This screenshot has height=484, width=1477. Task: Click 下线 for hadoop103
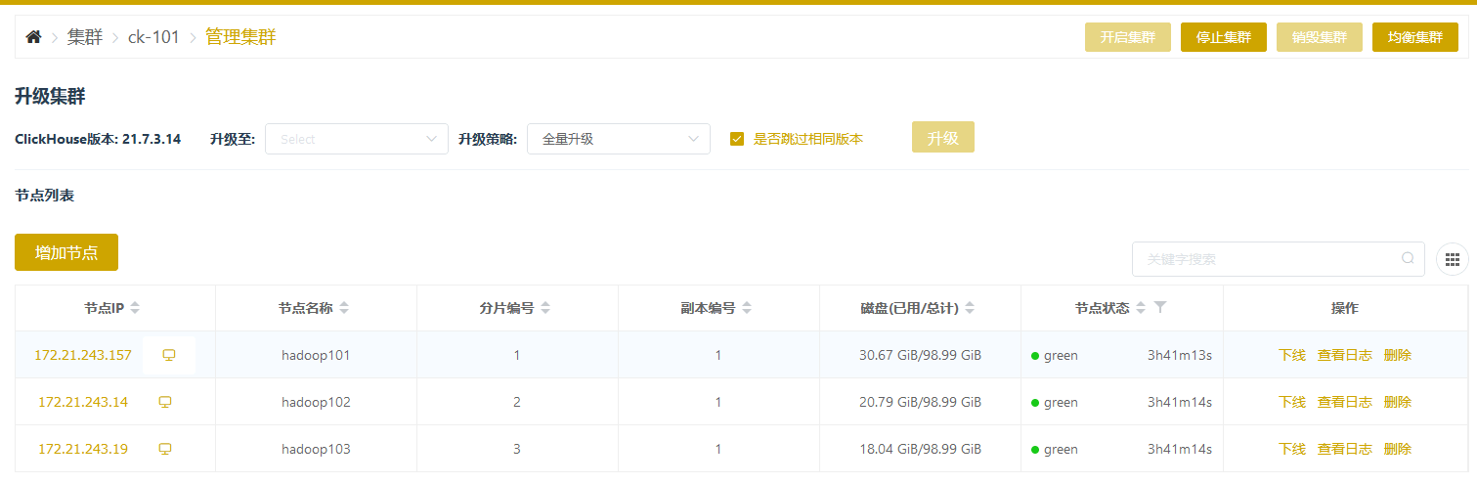[x=1292, y=449]
